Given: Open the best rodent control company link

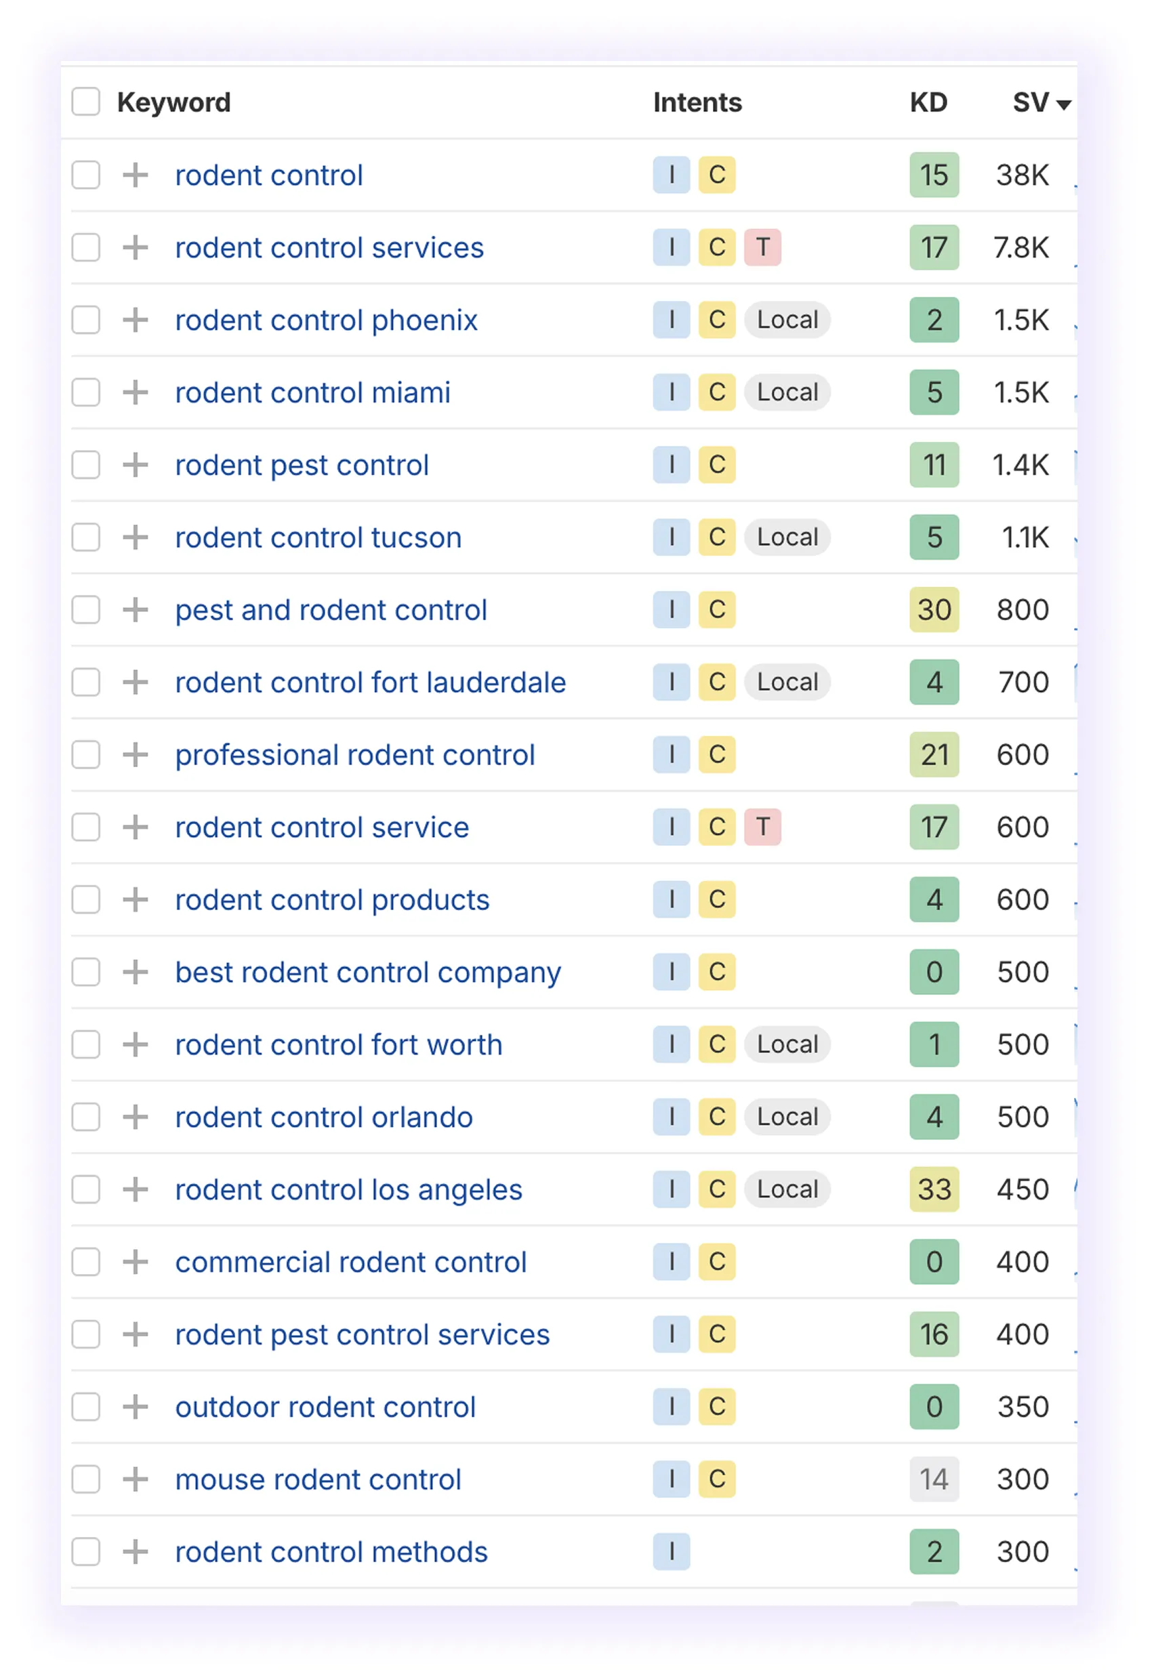Looking at the screenshot, I should (x=369, y=972).
